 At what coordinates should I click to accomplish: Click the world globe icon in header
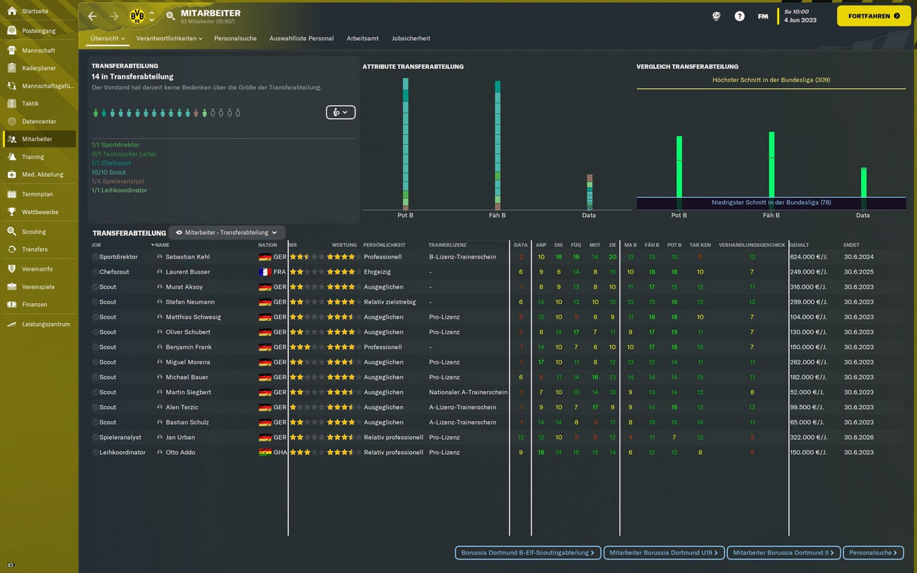pos(716,16)
